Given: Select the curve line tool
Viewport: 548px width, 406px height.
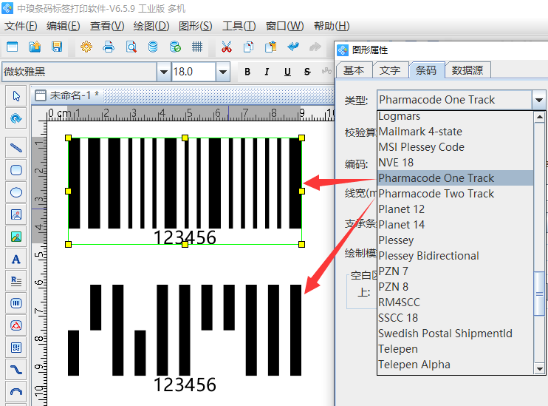Looking at the screenshot, I should click(16, 370).
